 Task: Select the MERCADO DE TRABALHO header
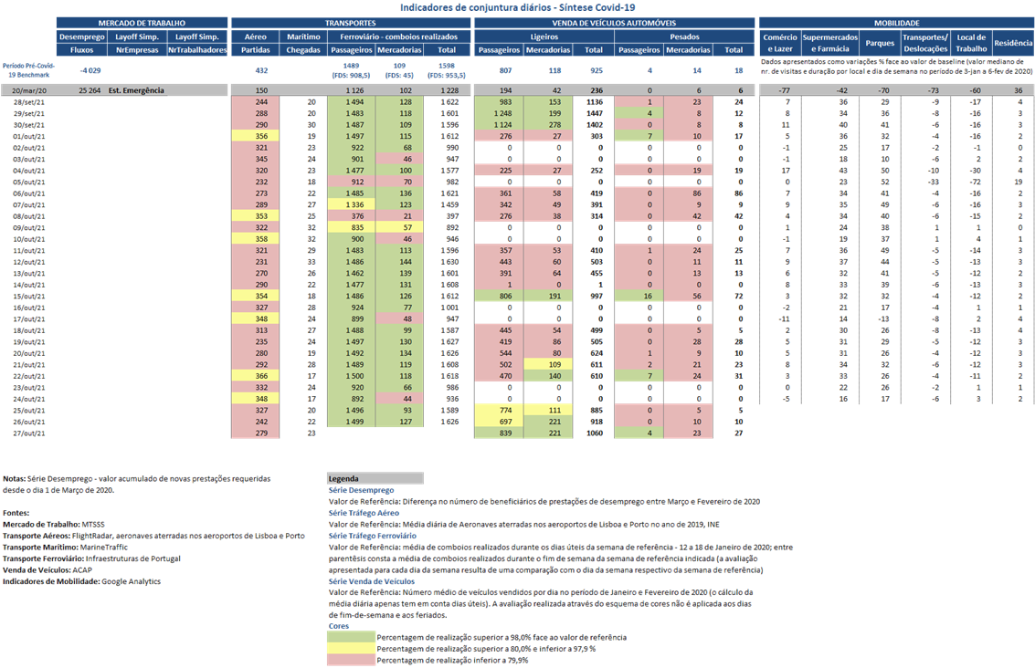point(142,23)
